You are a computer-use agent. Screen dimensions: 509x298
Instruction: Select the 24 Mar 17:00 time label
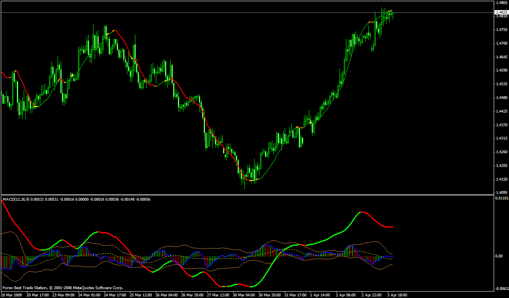[115, 295]
